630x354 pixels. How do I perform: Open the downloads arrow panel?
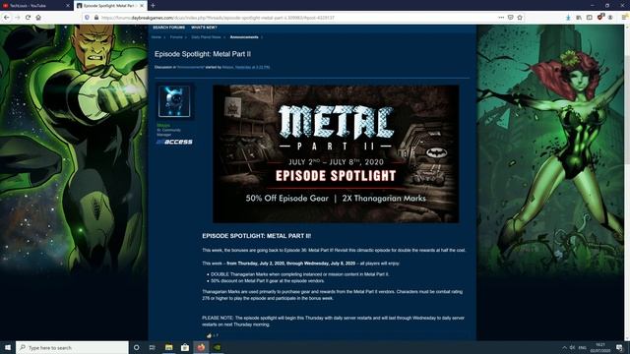(568, 18)
